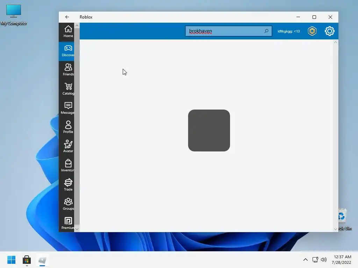The image size is (358, 268).
Task: Open the Windows Start menu
Action: (x=12, y=260)
